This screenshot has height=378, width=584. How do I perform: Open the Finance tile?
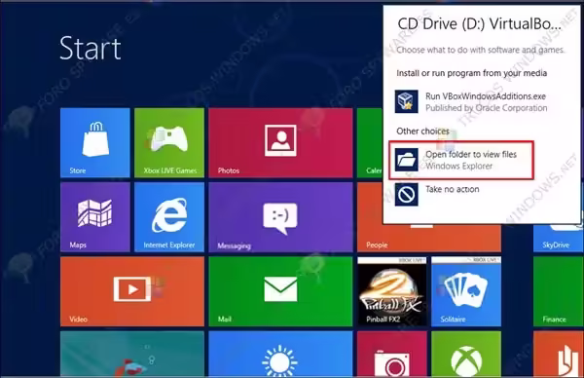[x=559, y=291]
